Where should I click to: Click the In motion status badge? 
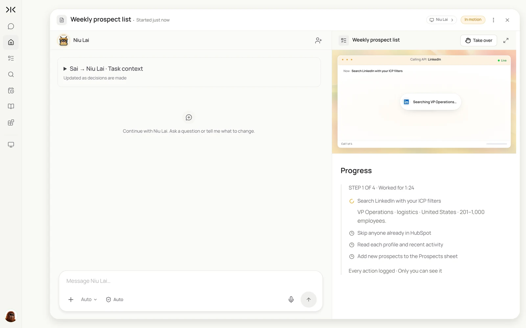(x=473, y=20)
